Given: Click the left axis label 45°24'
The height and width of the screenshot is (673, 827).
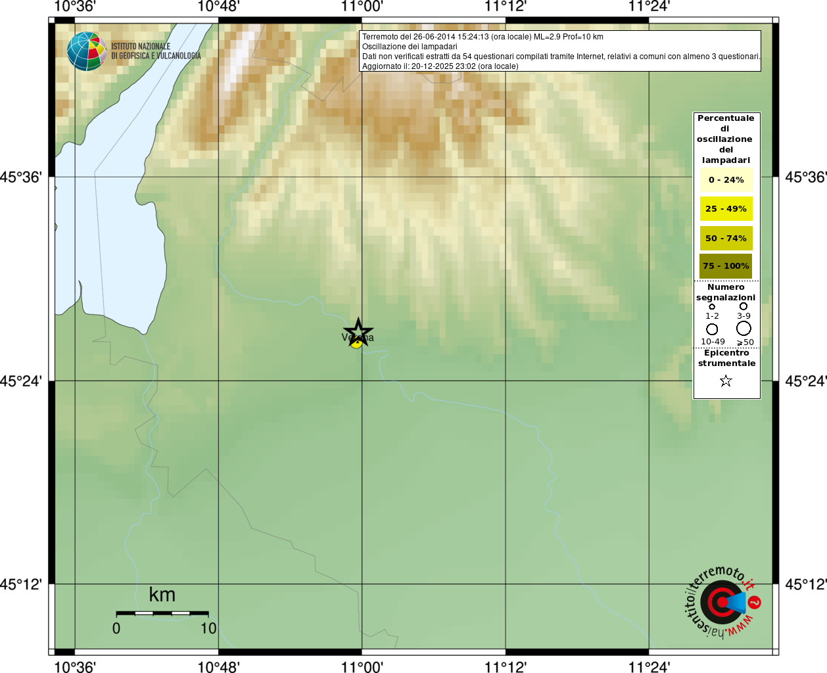Looking at the screenshot, I should tap(21, 381).
